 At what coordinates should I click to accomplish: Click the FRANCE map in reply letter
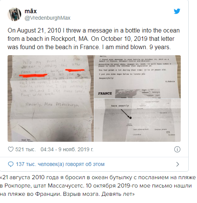coord(138,93)
